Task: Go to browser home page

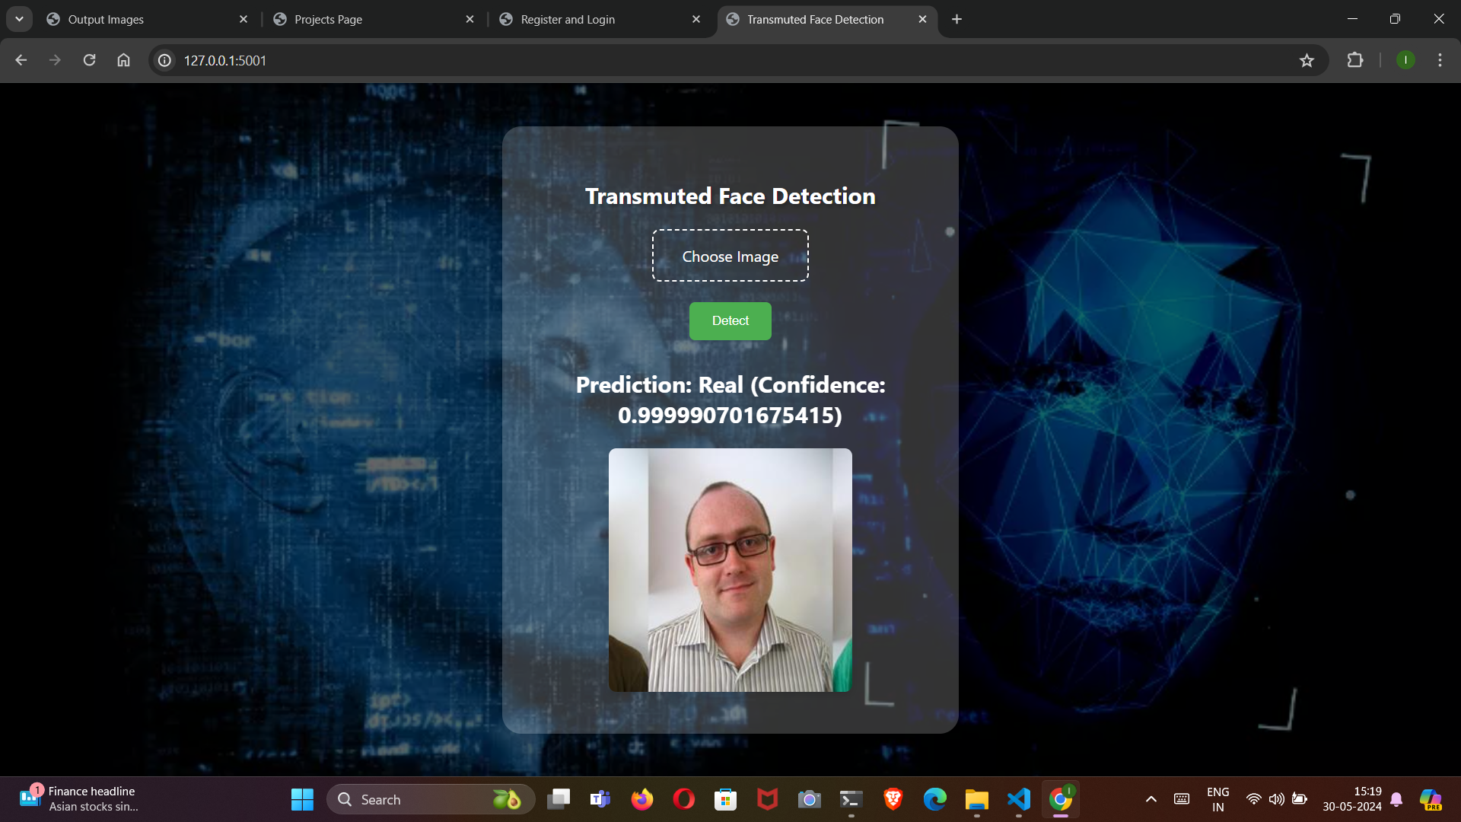Action: (x=123, y=60)
